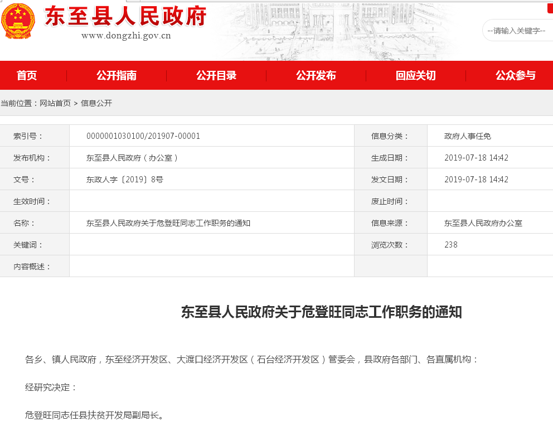This screenshot has width=553, height=431.
Task: Select source value 东至县人民政府办公室
Action: coord(483,223)
